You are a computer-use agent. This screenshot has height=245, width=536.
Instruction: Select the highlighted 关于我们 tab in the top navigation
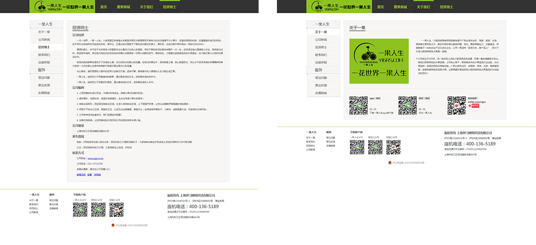pos(423,7)
